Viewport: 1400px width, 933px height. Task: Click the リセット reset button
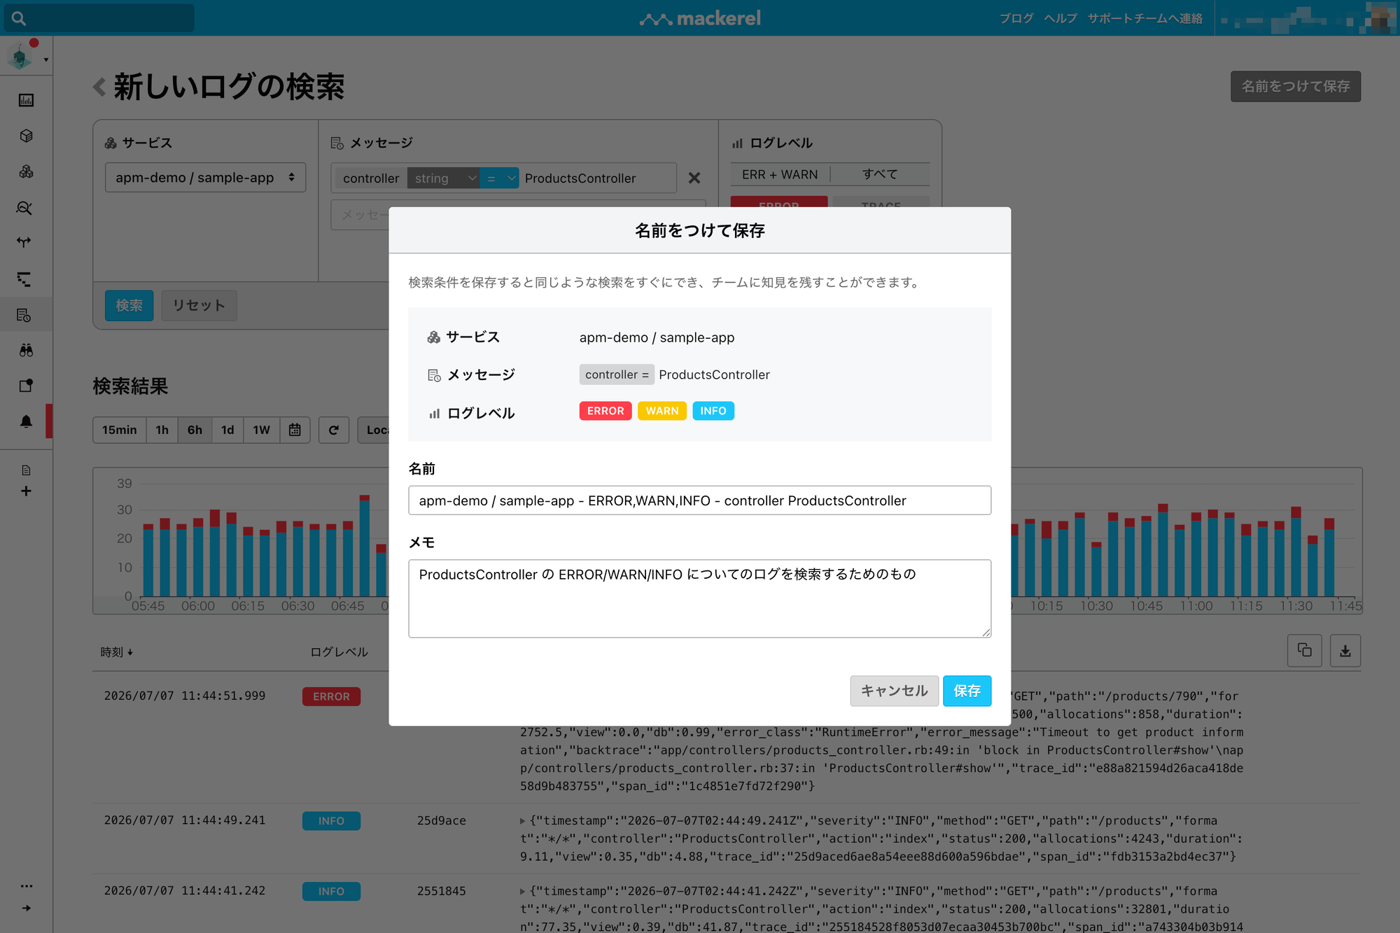(199, 306)
